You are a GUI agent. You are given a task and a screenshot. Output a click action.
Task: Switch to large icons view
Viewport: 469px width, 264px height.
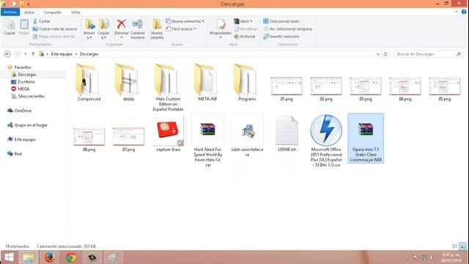462,246
